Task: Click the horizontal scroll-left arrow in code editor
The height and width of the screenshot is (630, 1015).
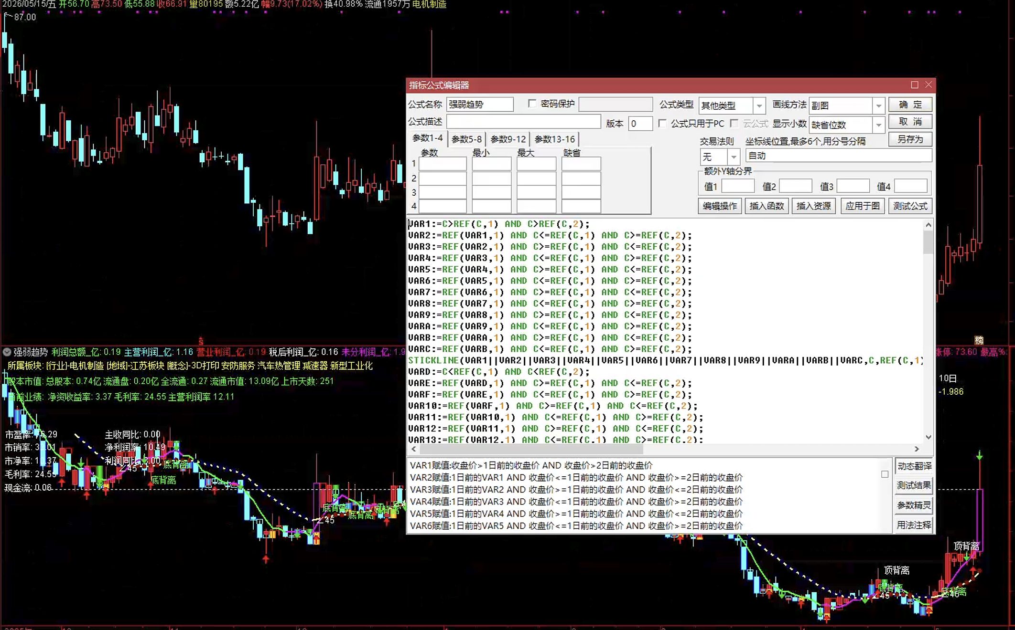Action: (x=414, y=449)
